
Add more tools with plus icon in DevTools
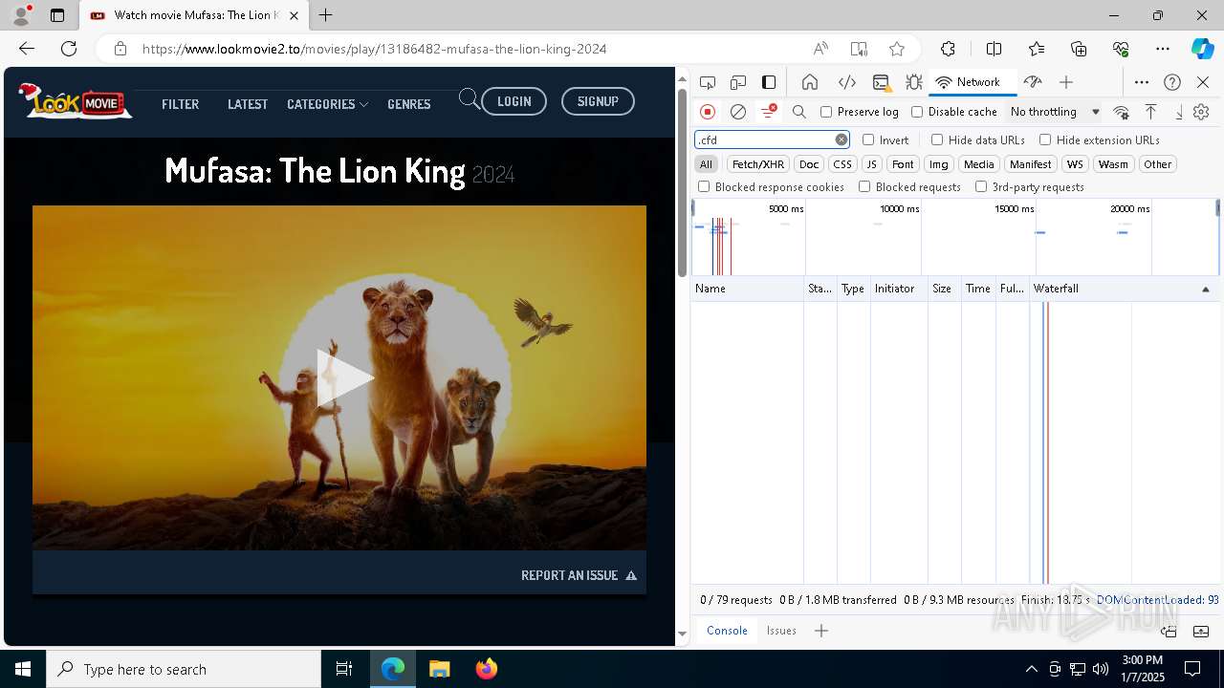point(1066,82)
